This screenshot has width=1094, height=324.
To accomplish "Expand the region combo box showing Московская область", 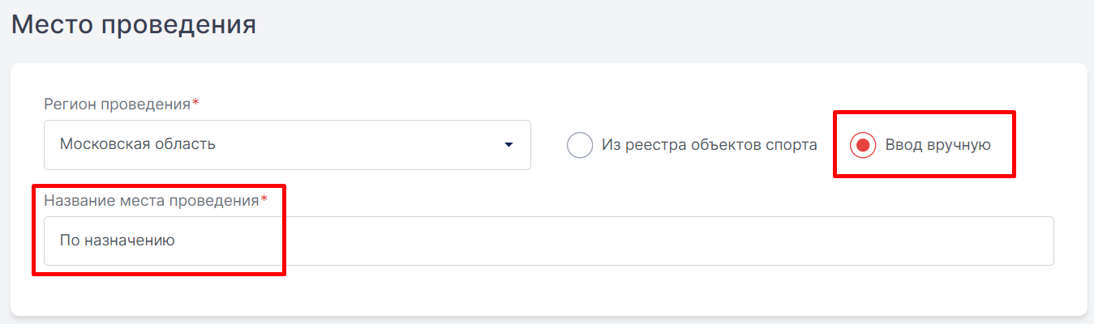I will click(287, 145).
